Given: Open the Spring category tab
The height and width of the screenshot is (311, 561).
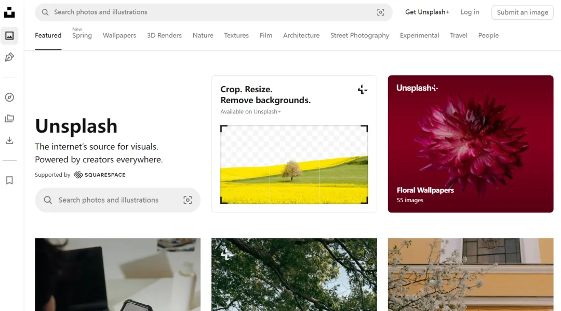Looking at the screenshot, I should coord(82,35).
